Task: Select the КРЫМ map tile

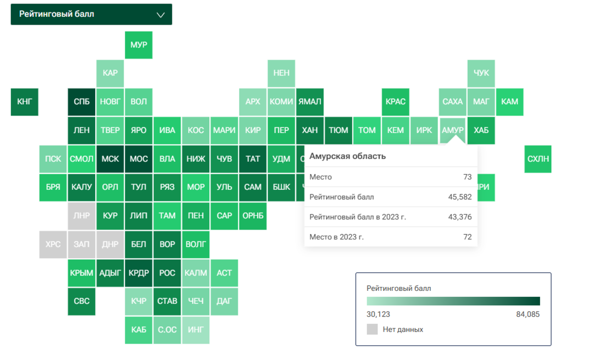Action: pos(81,273)
